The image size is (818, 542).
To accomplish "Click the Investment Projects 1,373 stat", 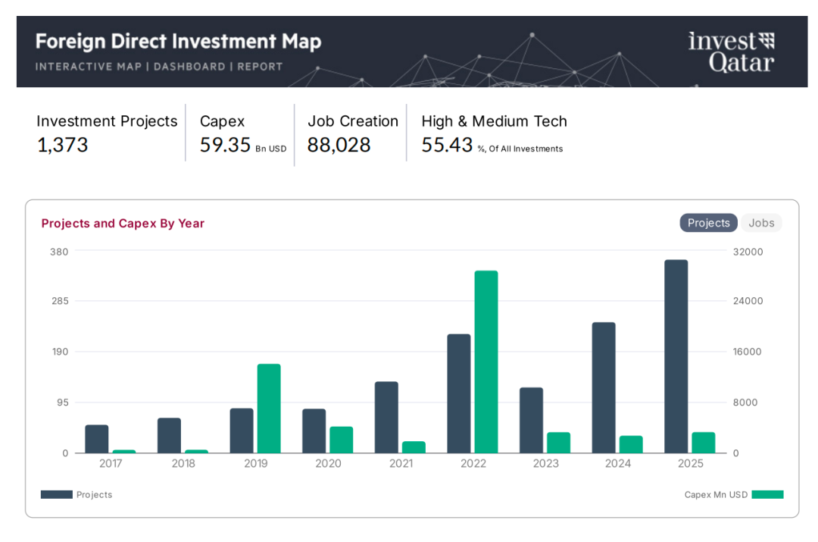I will (x=107, y=133).
